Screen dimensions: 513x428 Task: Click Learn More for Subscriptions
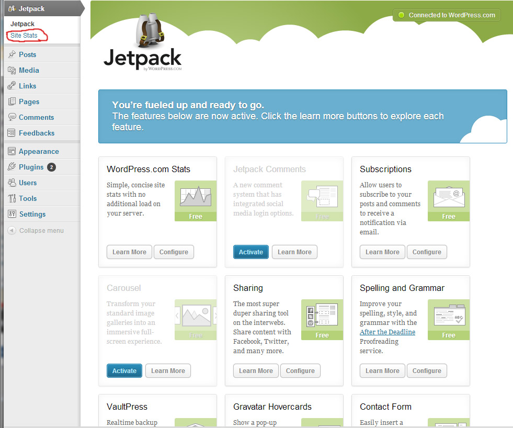click(x=382, y=252)
